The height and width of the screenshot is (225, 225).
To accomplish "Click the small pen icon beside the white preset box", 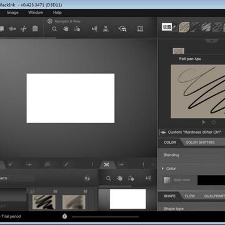I will 175,27.
